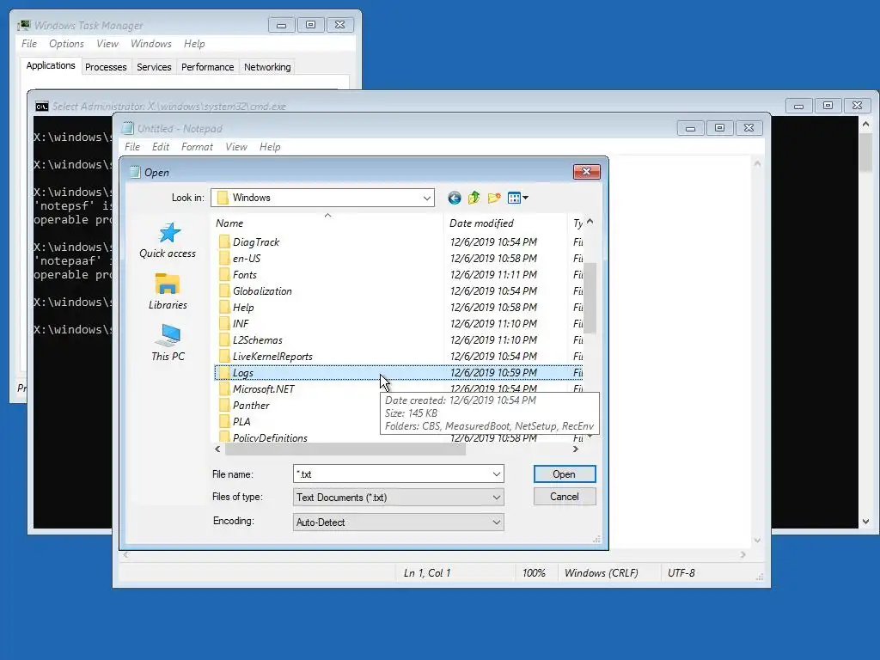Click 100% zoom in Notepad status bar
Viewport: 880px width, 660px height.
[534, 573]
